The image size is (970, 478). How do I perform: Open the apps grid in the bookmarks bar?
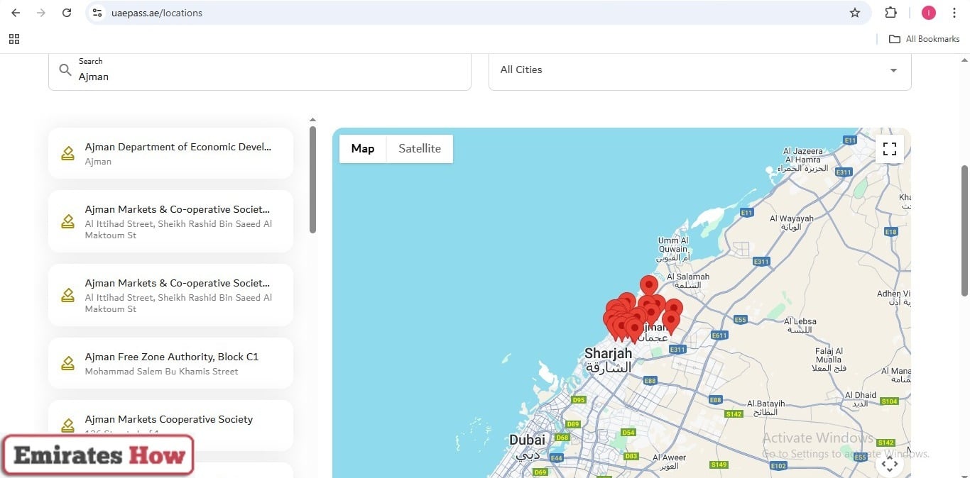[x=14, y=39]
